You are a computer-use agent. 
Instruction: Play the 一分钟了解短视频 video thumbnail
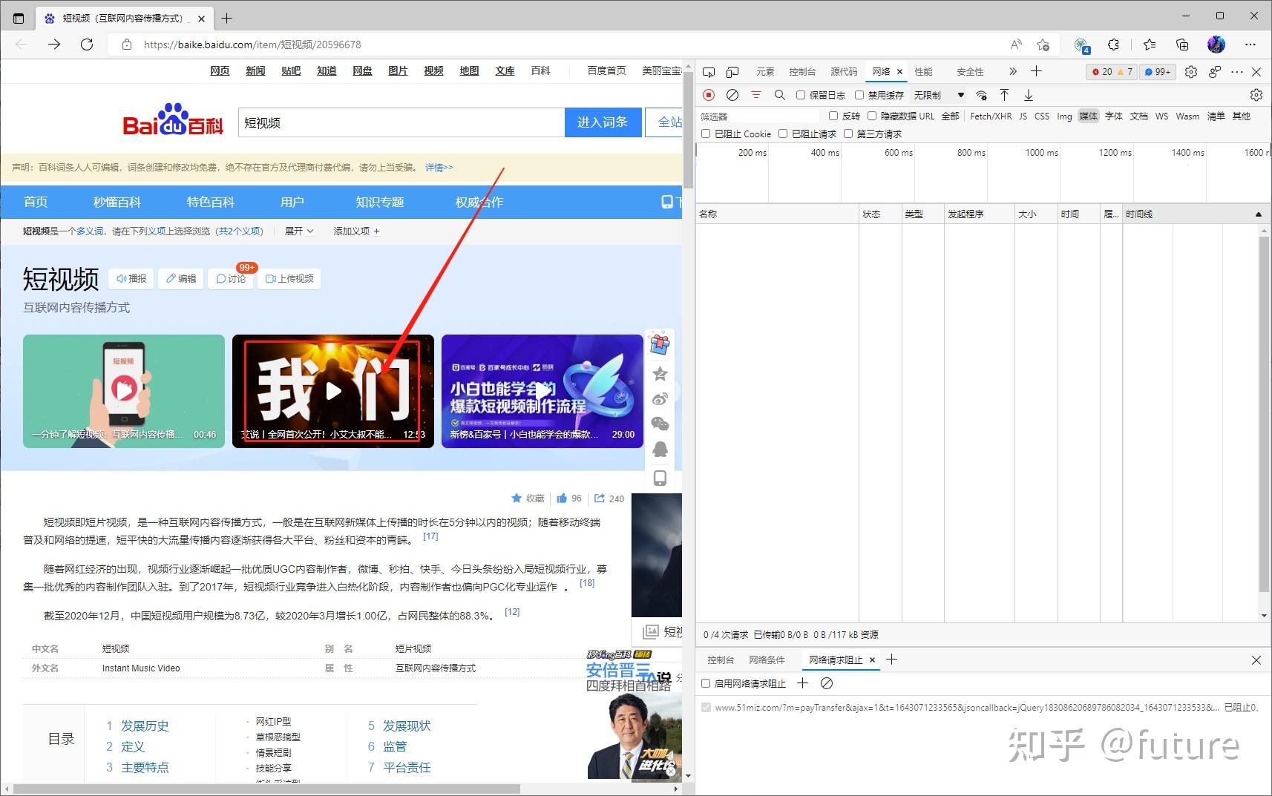coord(124,391)
